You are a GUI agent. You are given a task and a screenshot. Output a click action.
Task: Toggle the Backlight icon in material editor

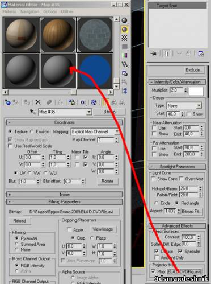tap(124, 29)
